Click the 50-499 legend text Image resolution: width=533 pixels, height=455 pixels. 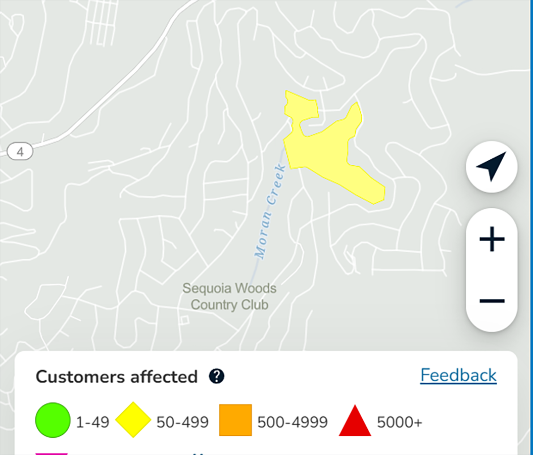pyautogui.click(x=182, y=422)
